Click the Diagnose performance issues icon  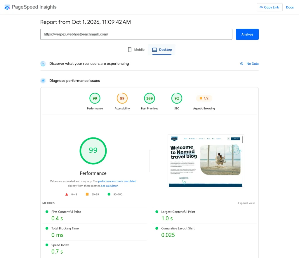[43, 81]
